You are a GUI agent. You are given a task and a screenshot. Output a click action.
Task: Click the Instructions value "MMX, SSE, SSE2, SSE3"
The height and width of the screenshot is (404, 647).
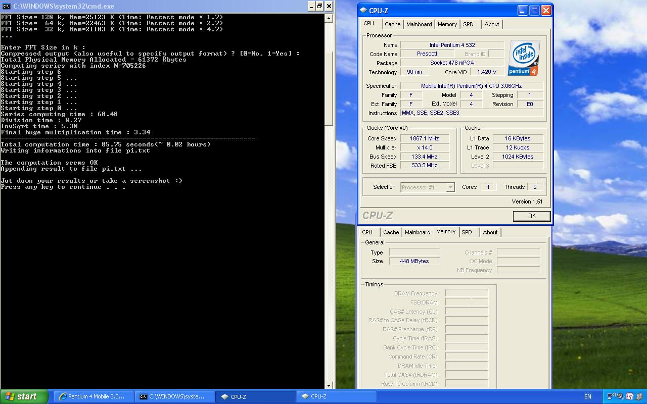pos(472,113)
